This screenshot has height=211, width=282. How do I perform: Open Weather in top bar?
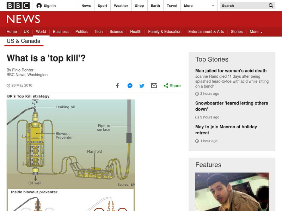click(x=121, y=6)
